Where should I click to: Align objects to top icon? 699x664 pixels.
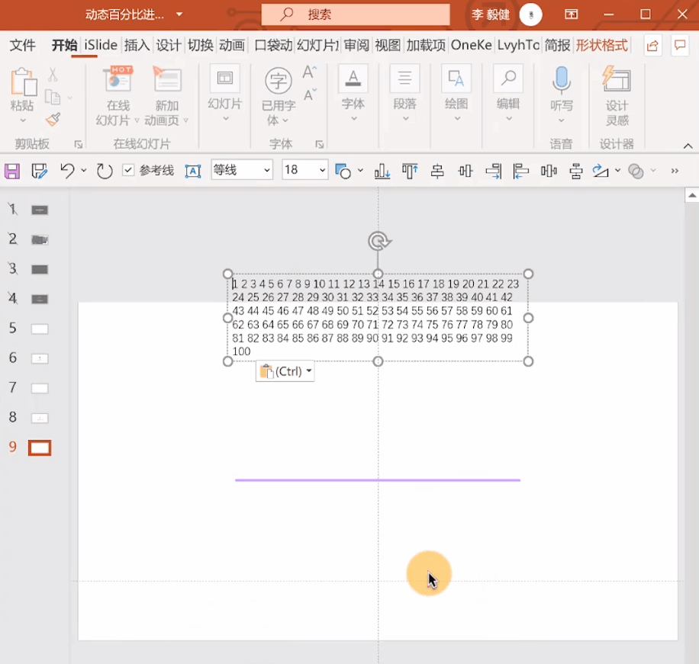pos(410,171)
